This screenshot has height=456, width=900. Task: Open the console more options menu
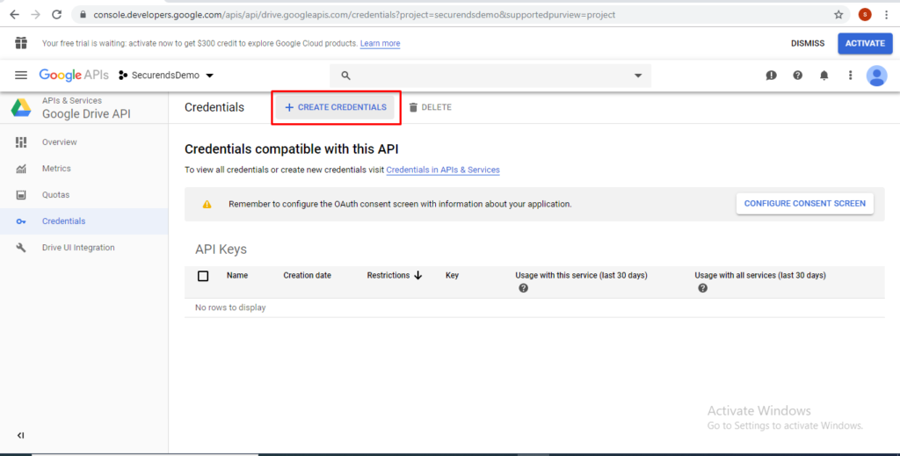(x=851, y=76)
